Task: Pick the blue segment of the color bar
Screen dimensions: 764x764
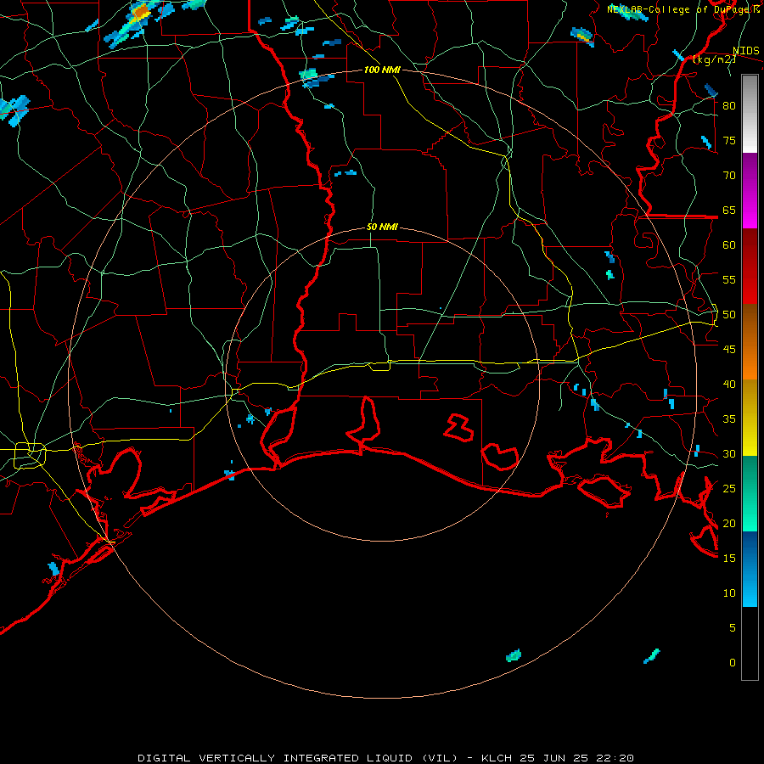Action: click(x=750, y=569)
